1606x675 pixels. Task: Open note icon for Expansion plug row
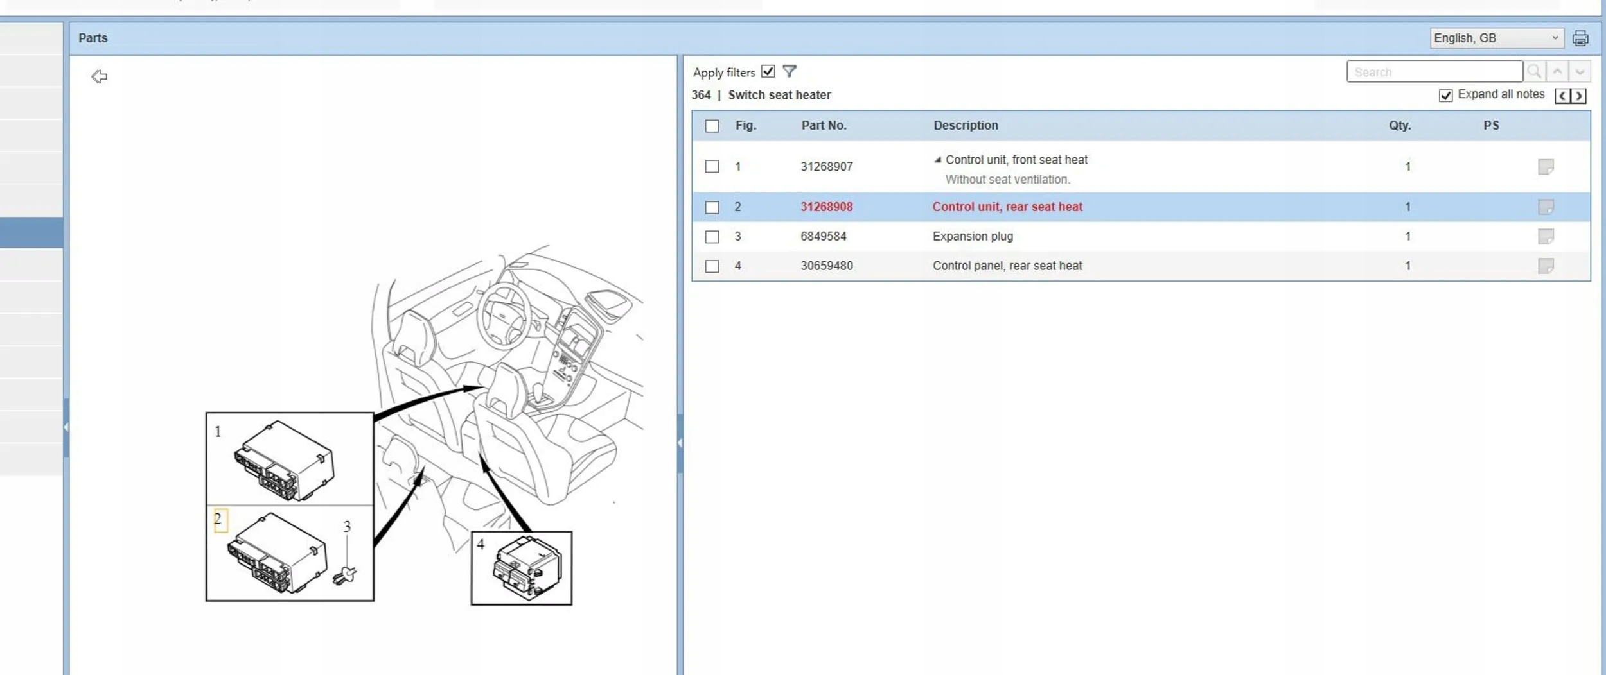[x=1546, y=236]
